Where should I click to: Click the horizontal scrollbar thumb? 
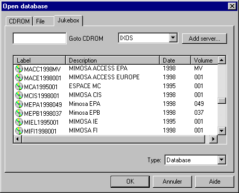point(113,139)
